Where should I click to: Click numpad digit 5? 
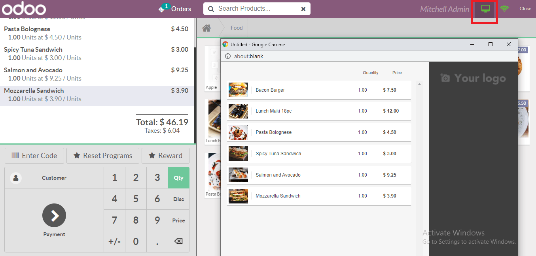tap(136, 199)
